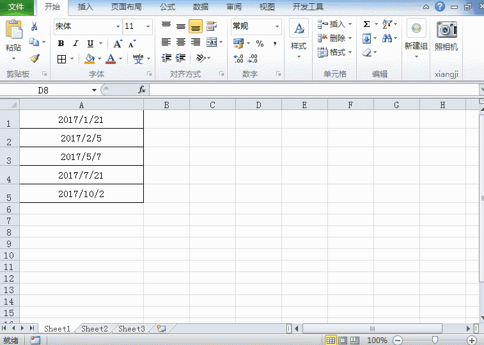The height and width of the screenshot is (345, 484).
Task: Toggle middle vertical alignment
Action: (181, 26)
